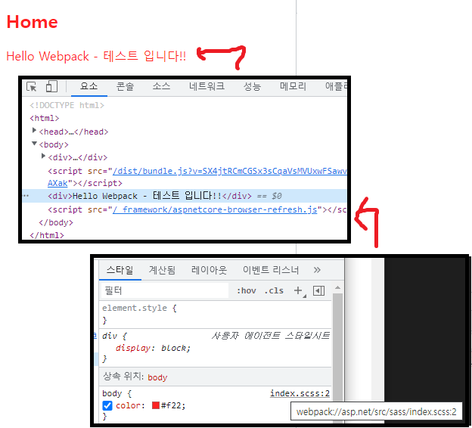The width and height of the screenshot is (472, 428).
Task: Open the 성능 tab
Action: click(252, 86)
